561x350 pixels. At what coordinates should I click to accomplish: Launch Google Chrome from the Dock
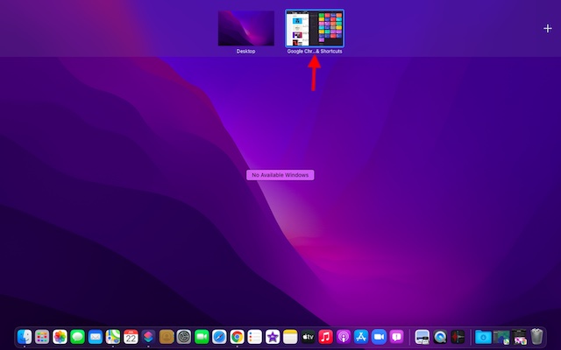click(238, 336)
